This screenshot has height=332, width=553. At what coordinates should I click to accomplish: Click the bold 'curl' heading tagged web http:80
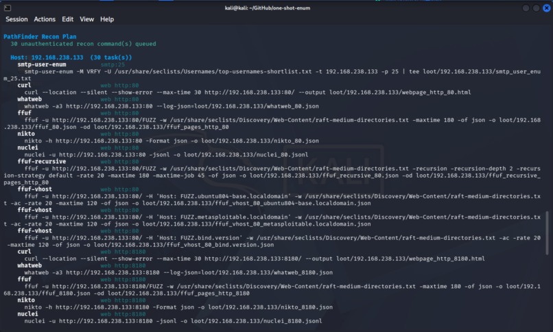coord(24,85)
